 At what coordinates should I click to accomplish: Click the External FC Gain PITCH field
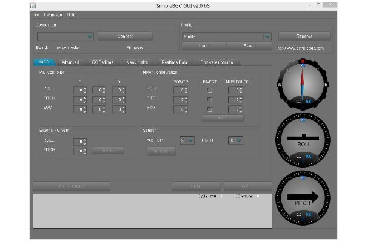79,151
